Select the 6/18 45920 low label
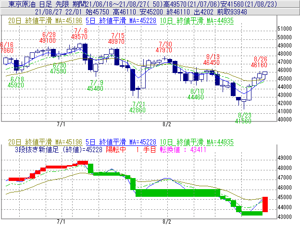The image size is (300, 228). pyautogui.click(x=16, y=82)
